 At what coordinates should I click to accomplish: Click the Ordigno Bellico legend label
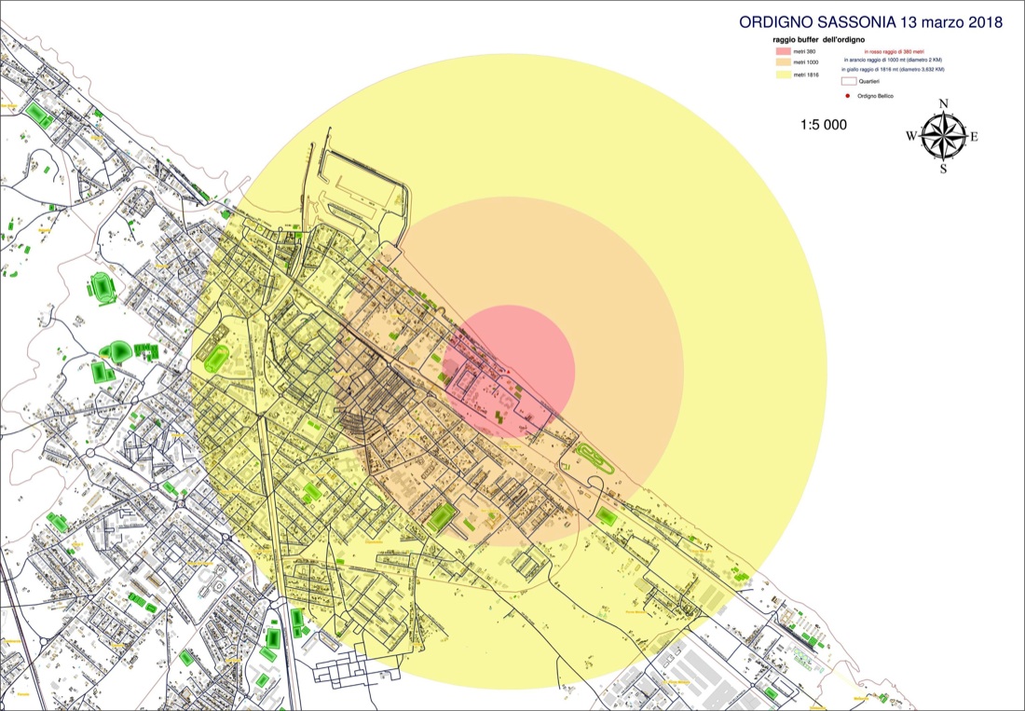[875, 96]
